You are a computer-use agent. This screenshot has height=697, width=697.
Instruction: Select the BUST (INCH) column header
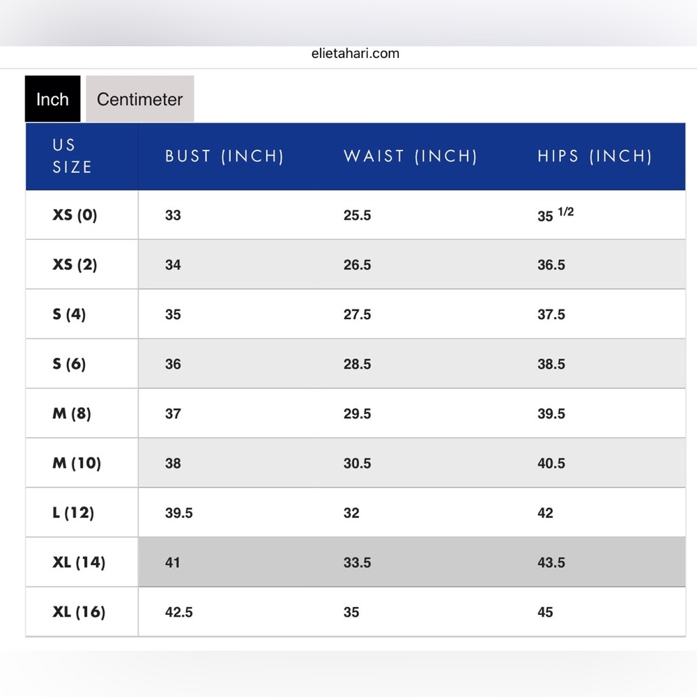224,156
